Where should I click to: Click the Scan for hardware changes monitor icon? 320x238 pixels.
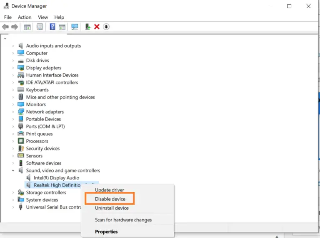pyautogui.click(x=75, y=27)
